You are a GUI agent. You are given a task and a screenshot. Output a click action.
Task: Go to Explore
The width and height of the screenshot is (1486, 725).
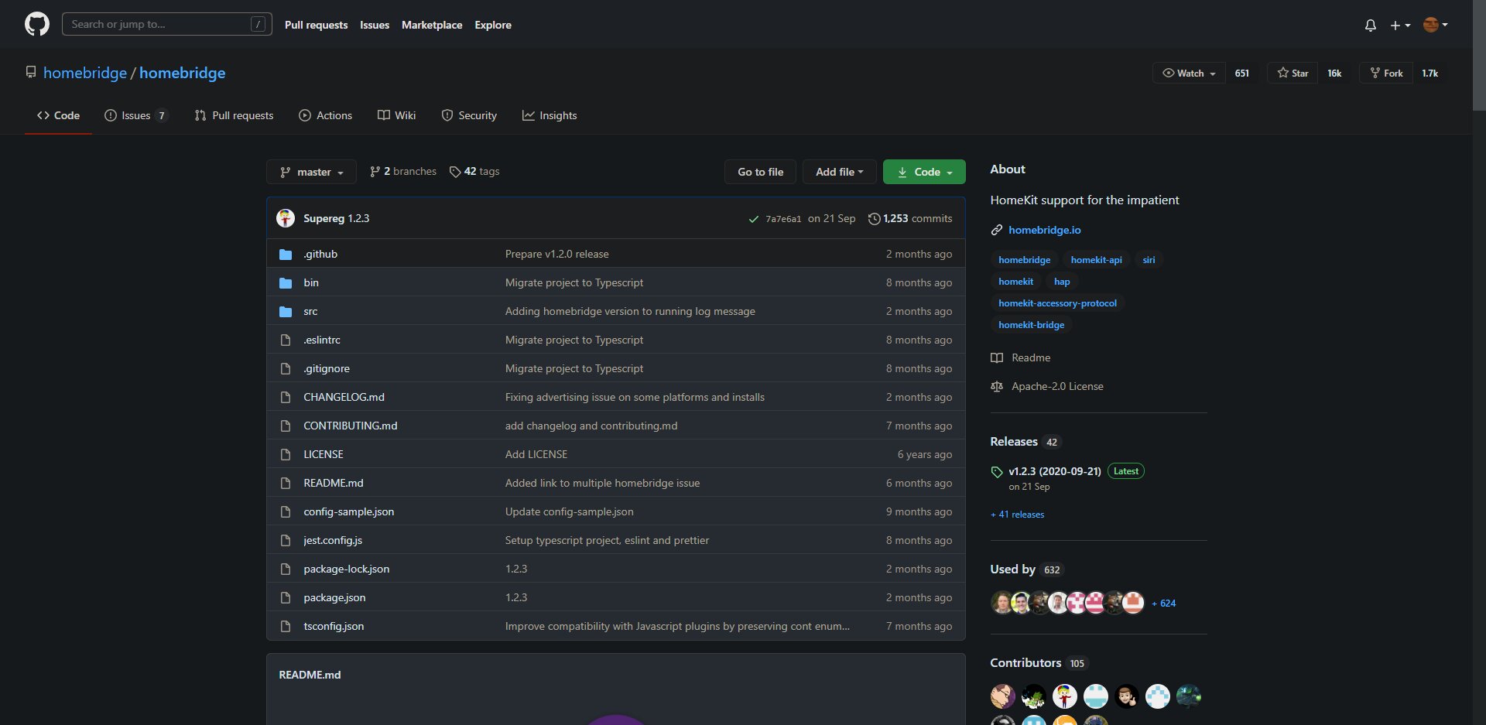(x=493, y=25)
